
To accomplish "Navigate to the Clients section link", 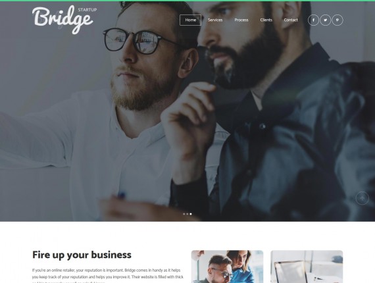I will coord(266,20).
